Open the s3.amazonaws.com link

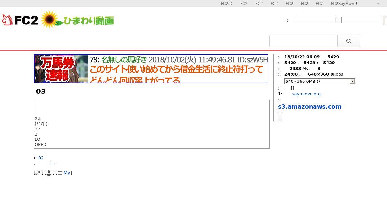click(x=310, y=107)
